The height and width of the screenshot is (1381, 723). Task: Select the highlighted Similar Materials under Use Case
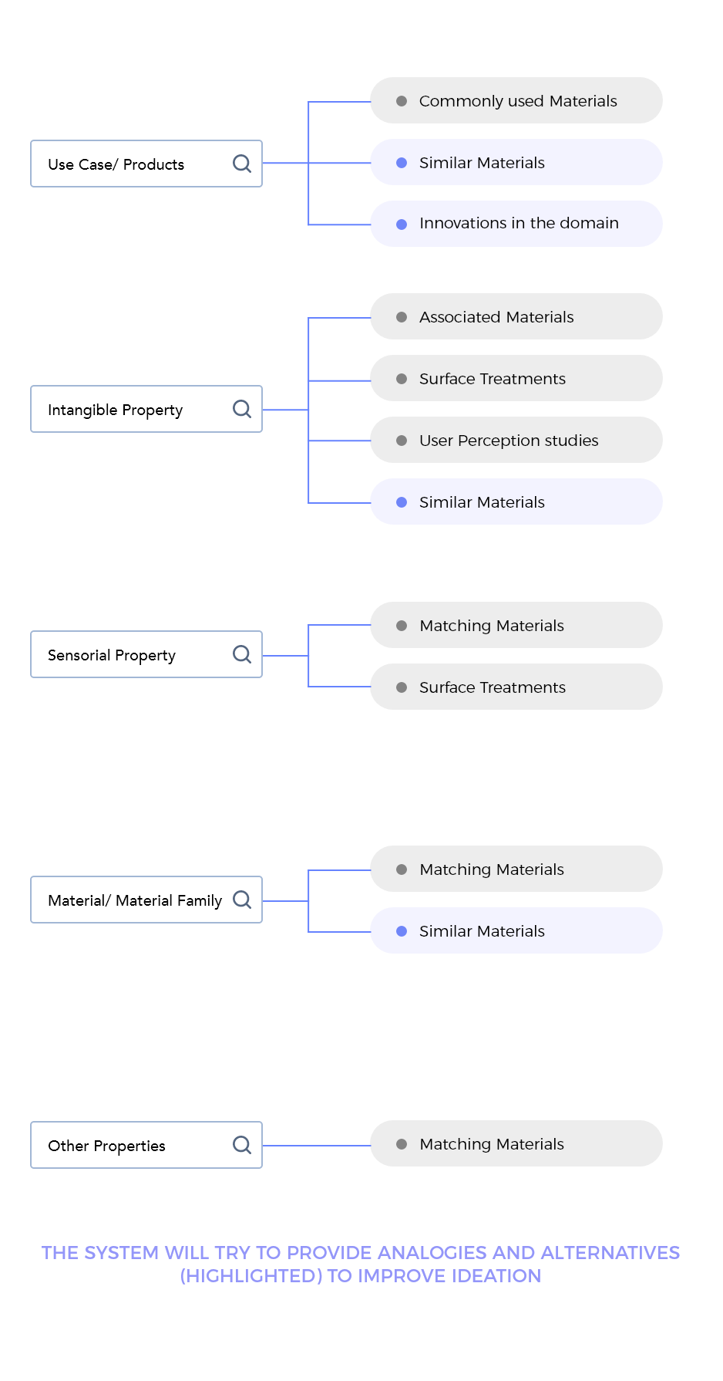tap(516, 162)
